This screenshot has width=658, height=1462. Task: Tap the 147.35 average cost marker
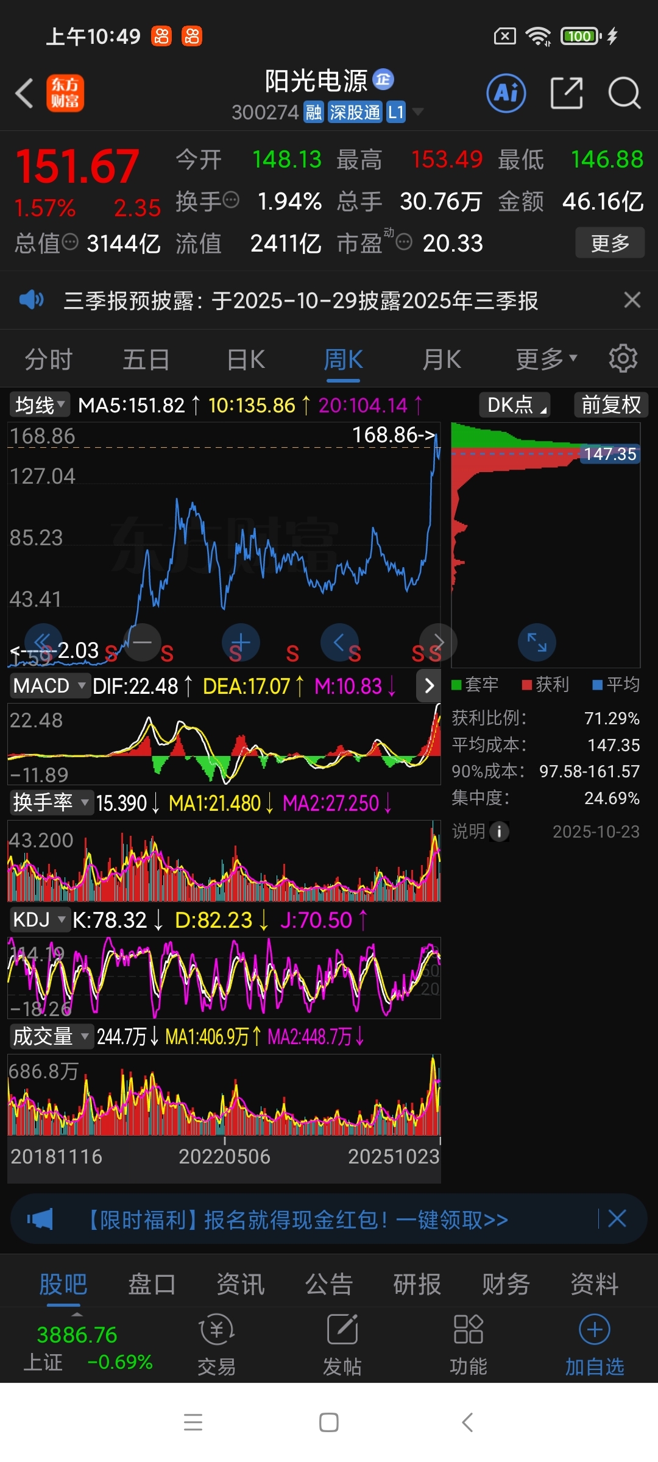pyautogui.click(x=610, y=454)
